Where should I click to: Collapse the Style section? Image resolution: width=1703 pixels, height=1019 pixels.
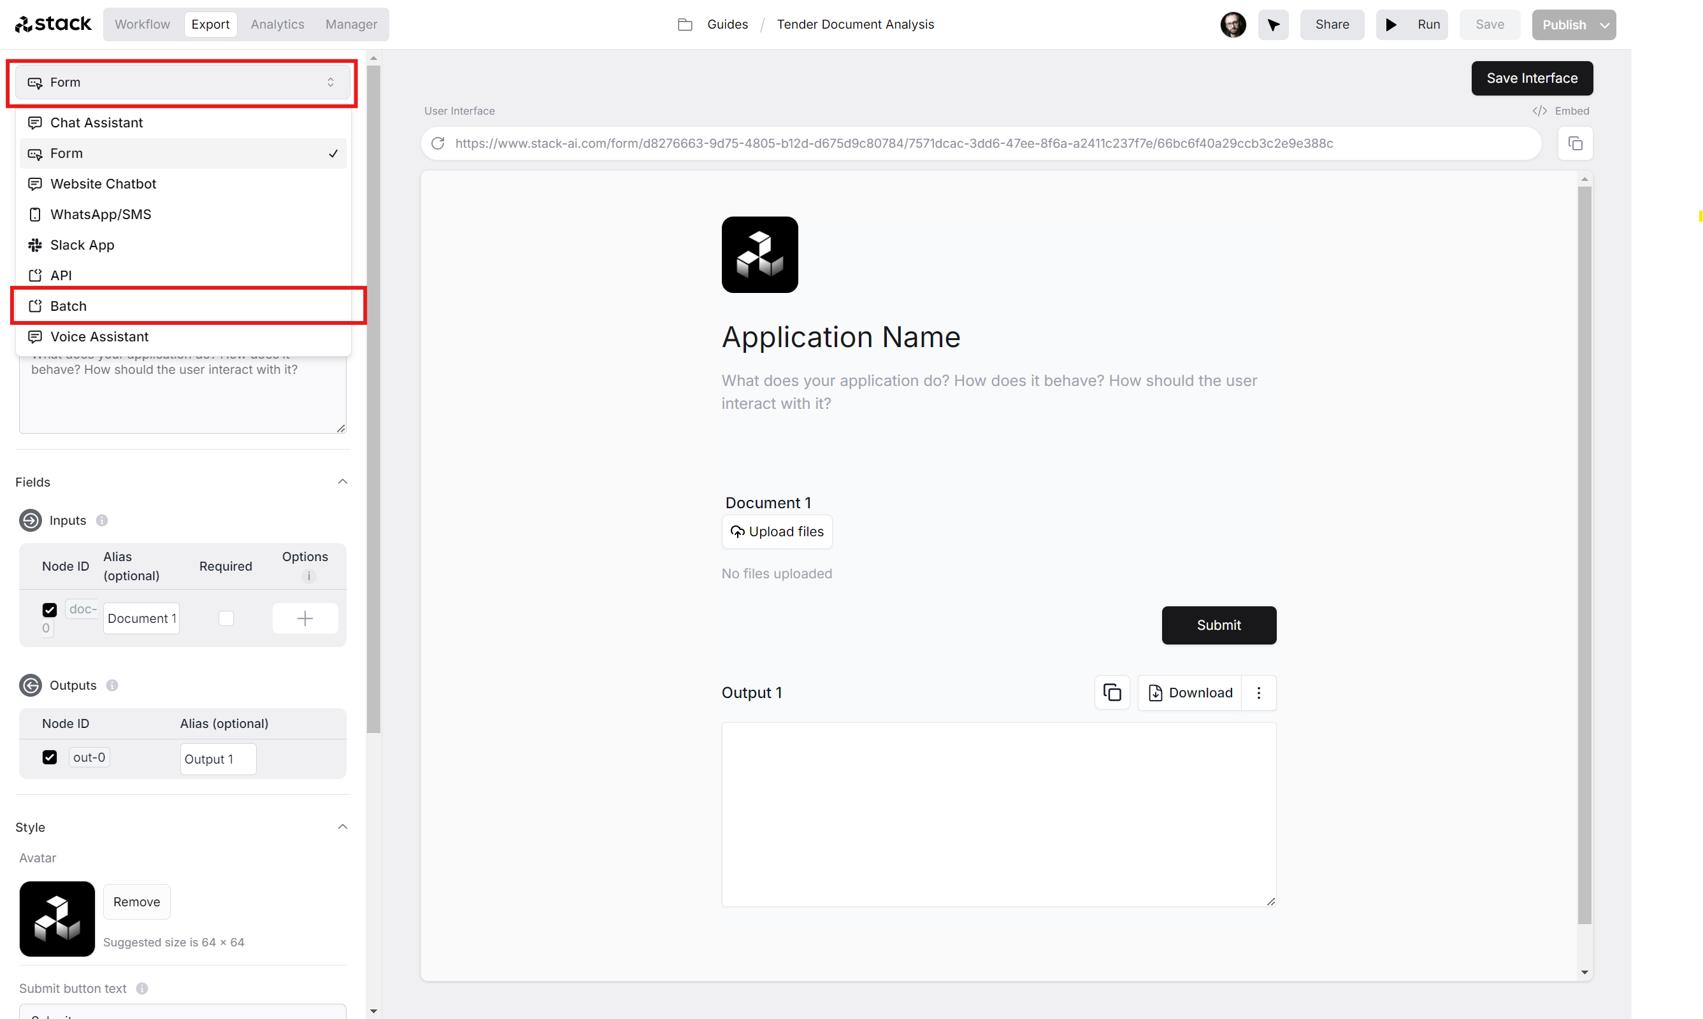(342, 827)
